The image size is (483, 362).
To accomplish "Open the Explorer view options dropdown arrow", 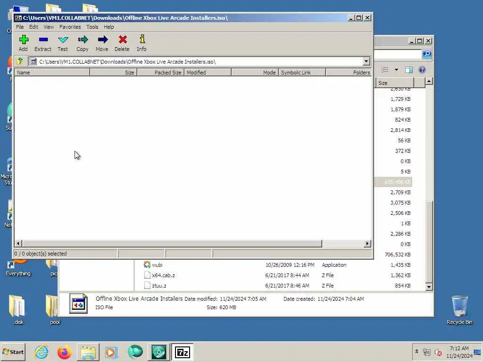I will click(x=396, y=70).
